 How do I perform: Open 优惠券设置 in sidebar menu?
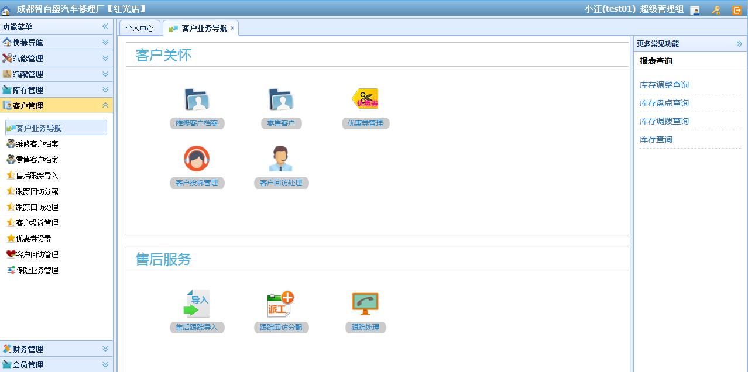point(33,238)
